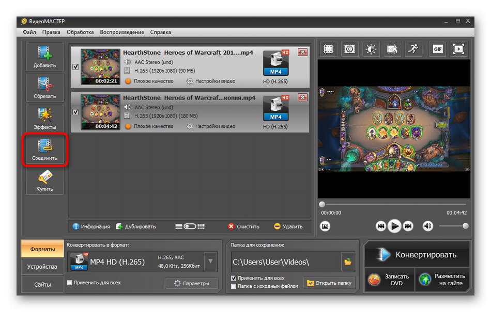The height and width of the screenshot is (312, 491).
Task: Click Открыть папку button
Action: click(329, 283)
